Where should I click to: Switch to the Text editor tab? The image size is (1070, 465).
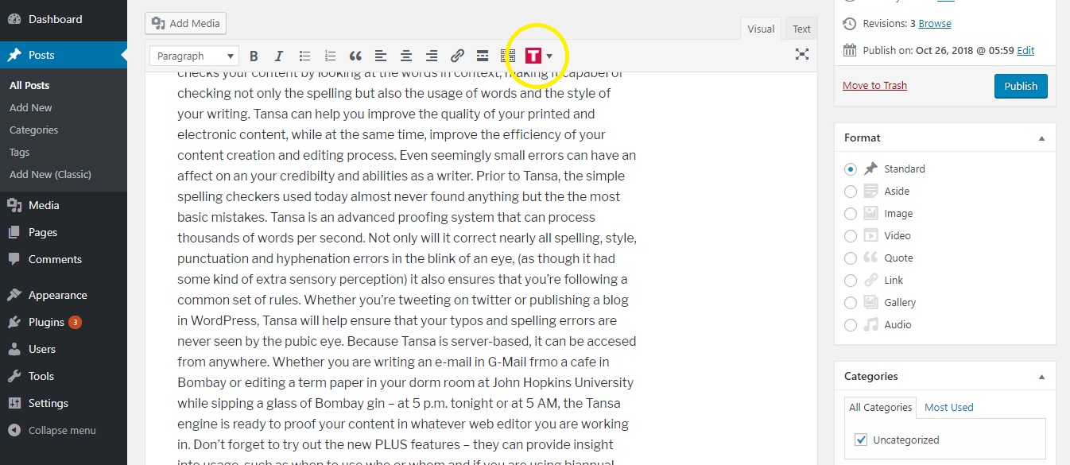(x=802, y=29)
